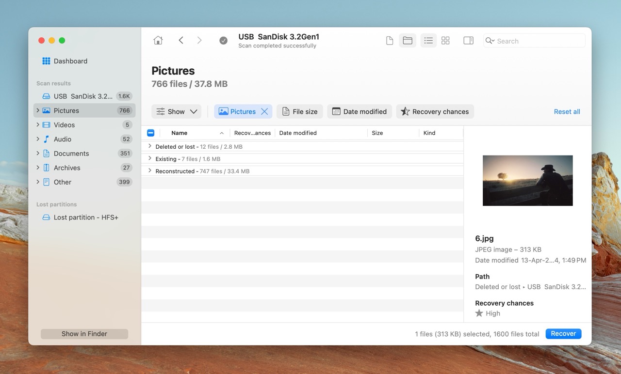Go back with the left arrow

(x=181, y=41)
